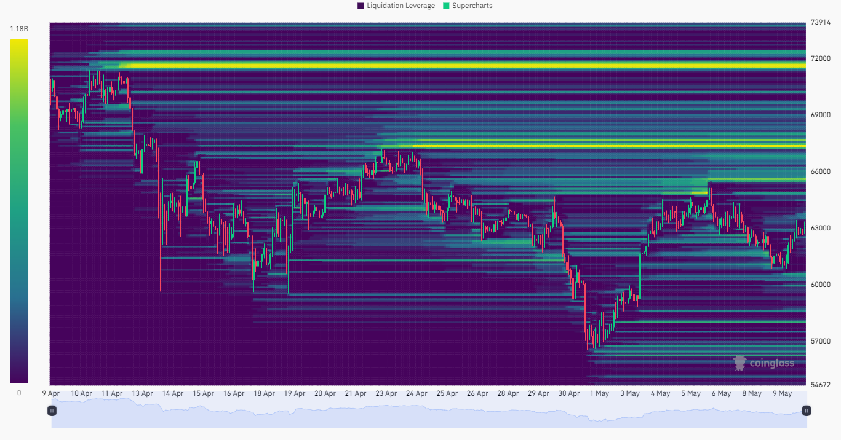Click the 69000 price axis label
841x440 pixels.
tap(820, 115)
